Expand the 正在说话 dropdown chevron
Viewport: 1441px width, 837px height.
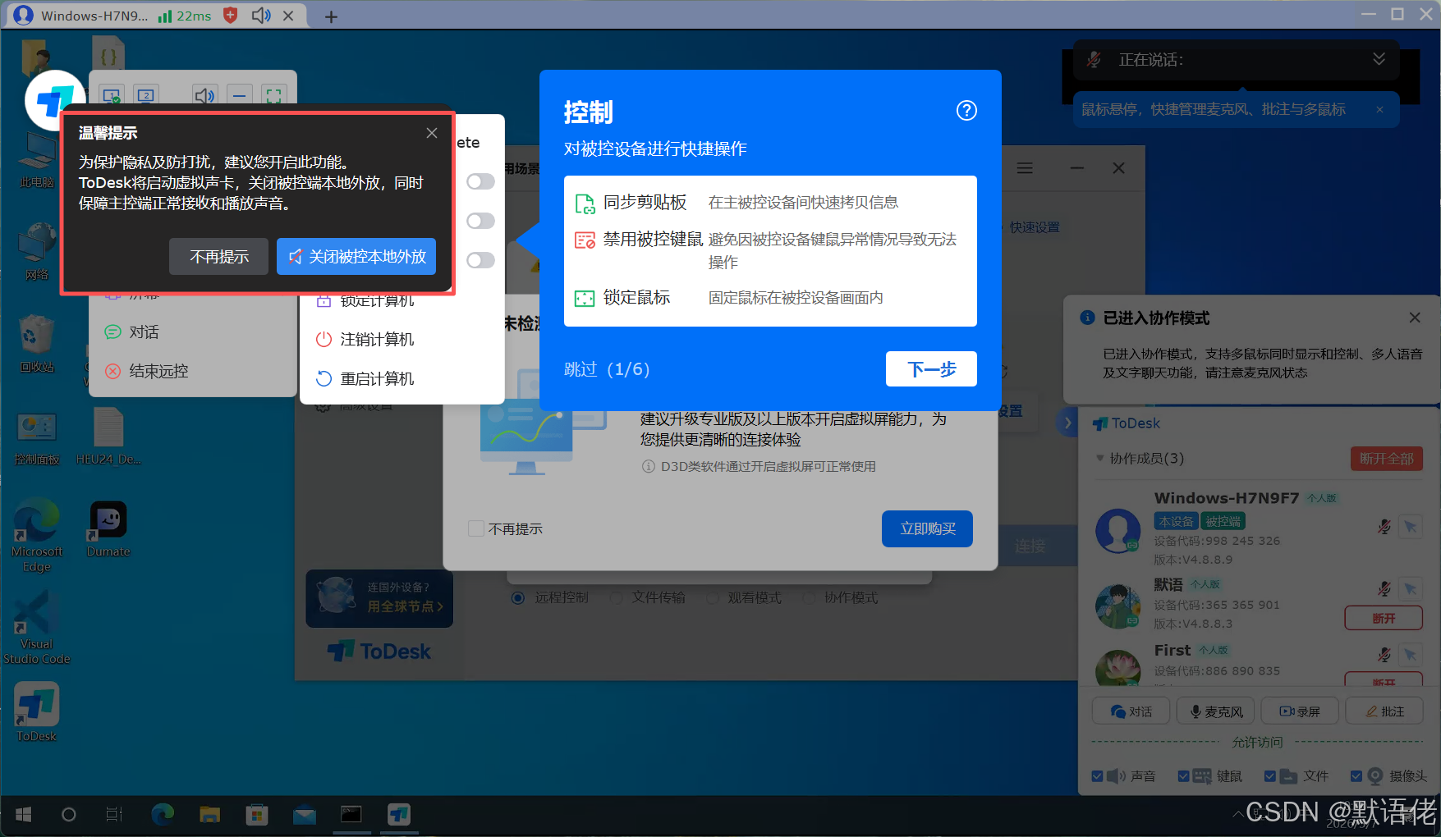1379,59
